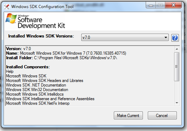The height and width of the screenshot is (131, 187).
Task: Minimize the SDK Configuration Tool window
Action: coord(151,5)
